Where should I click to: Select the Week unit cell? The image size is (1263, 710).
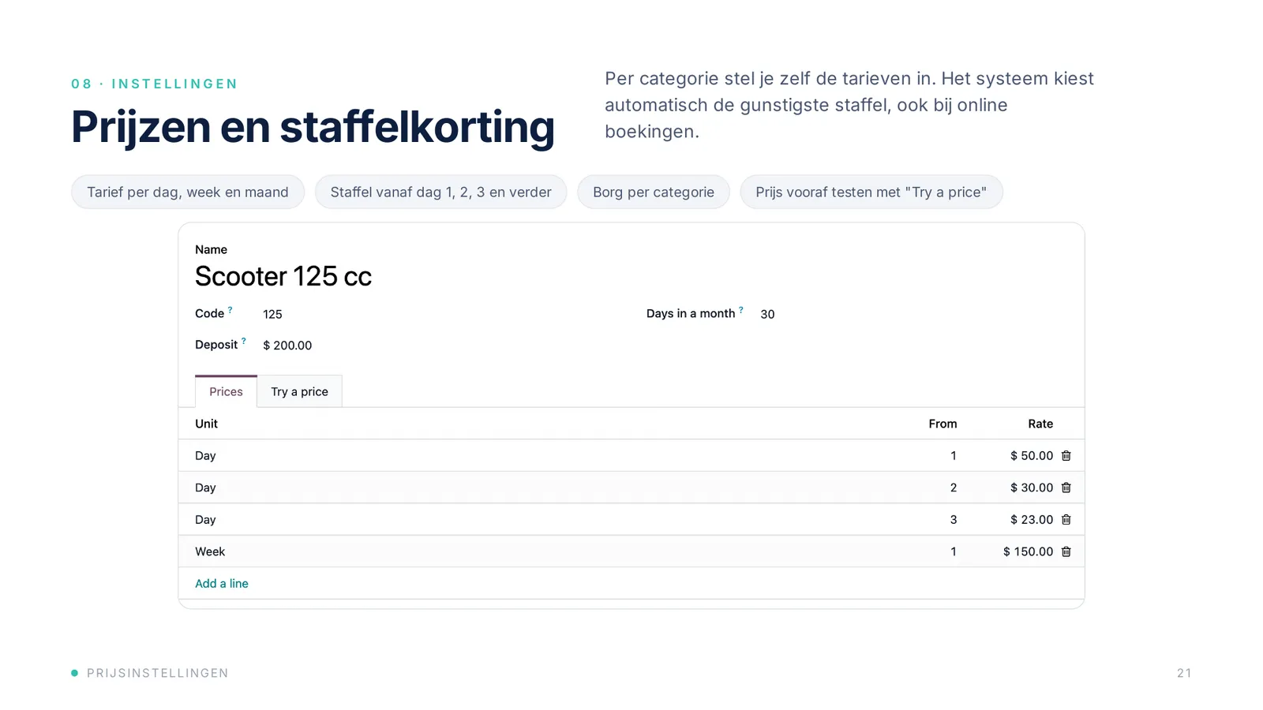click(x=210, y=551)
